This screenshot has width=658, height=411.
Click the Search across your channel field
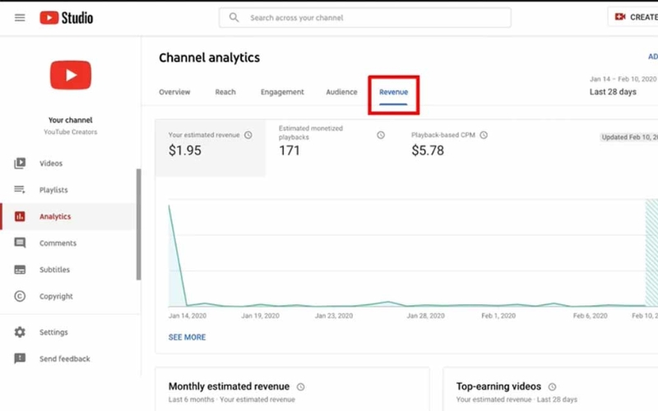365,17
